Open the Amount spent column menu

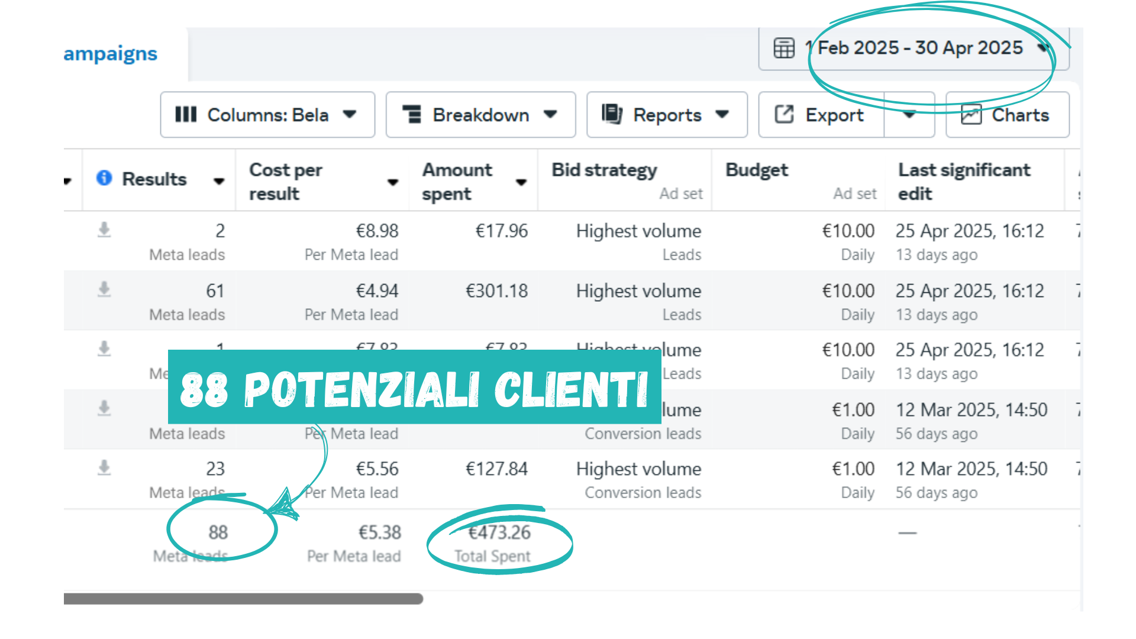coord(521,182)
